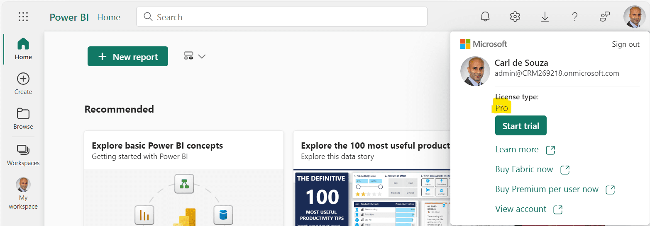Image resolution: width=650 pixels, height=226 pixels.
Task: Select Home in the left navigation
Action: (x=23, y=49)
